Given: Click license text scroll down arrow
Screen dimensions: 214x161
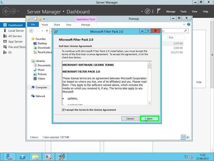Looking at the screenshot, I should tap(150, 103).
